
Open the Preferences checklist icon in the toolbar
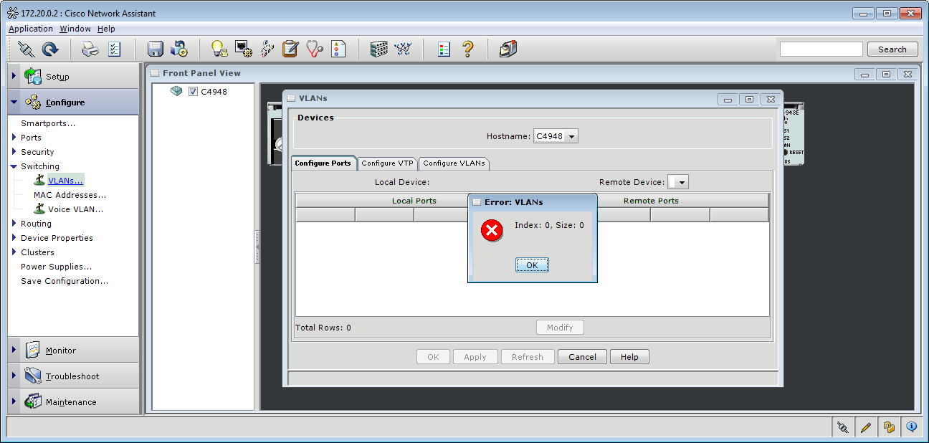(114, 49)
